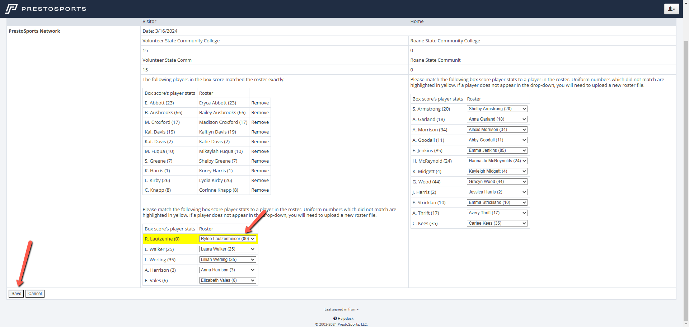Open the Gracyn Wood (44) roster dropdown
Screen dimensions: 689x327
click(497, 182)
